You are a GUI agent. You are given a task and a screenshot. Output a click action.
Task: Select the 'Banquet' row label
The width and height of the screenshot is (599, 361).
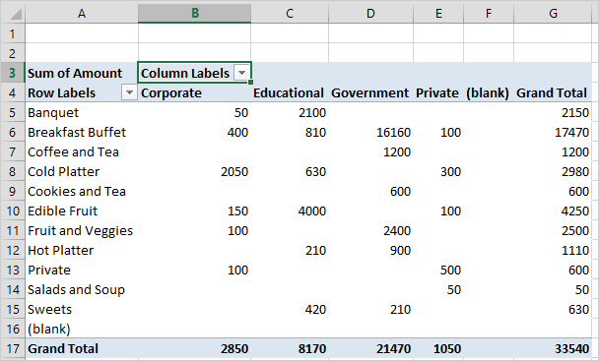(82, 112)
